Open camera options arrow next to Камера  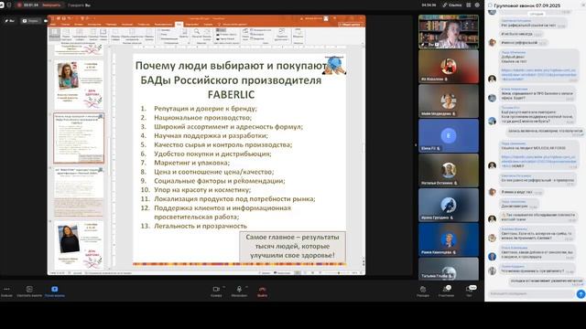tap(223, 287)
